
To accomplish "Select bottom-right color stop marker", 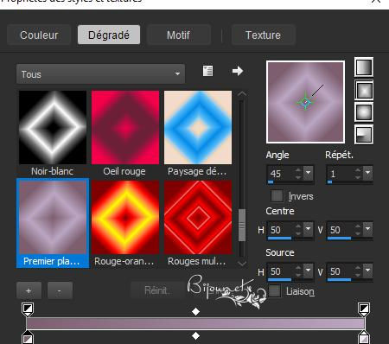I will pyautogui.click(x=364, y=338).
